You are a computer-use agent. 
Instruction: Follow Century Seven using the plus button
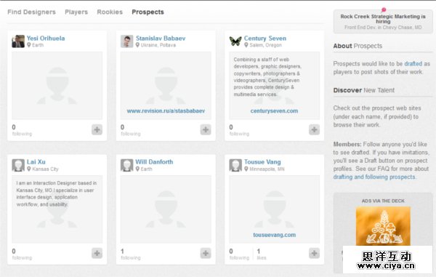(314, 129)
